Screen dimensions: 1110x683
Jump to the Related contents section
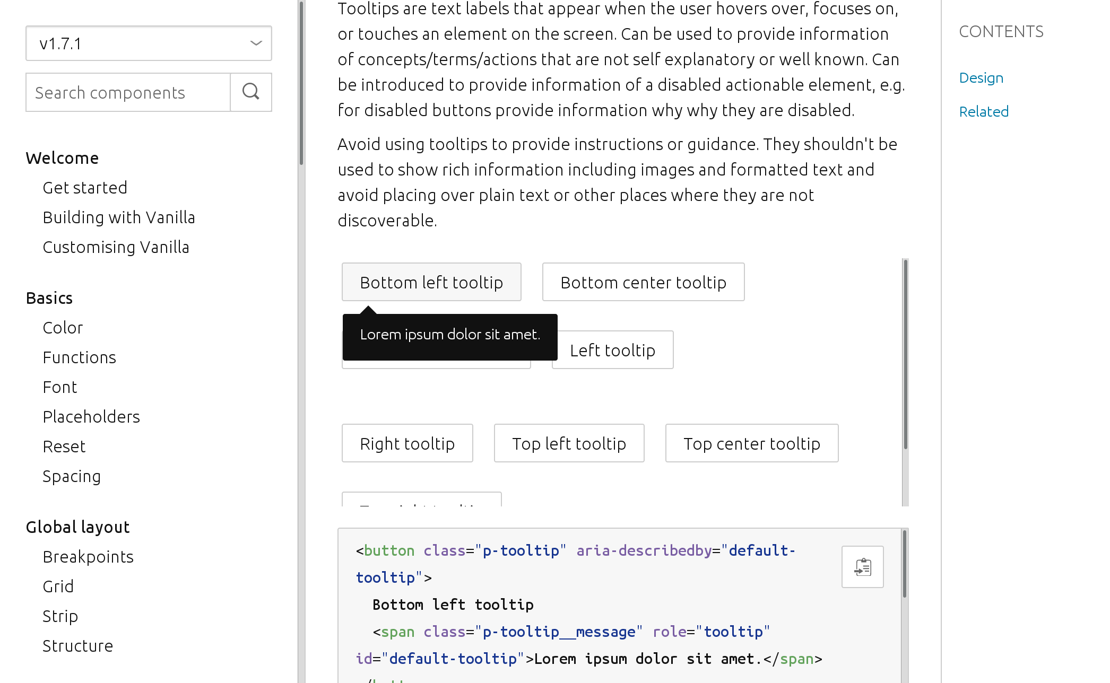[x=983, y=111]
